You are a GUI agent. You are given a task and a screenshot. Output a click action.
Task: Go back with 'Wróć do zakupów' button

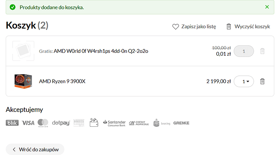[35, 149]
